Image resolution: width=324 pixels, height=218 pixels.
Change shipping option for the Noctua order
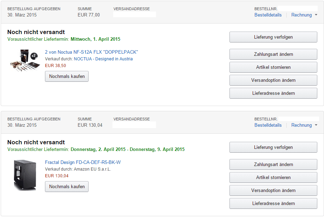click(273, 80)
